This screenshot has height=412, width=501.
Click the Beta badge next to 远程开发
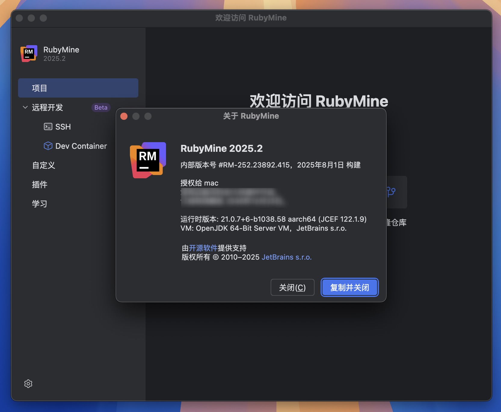click(x=101, y=108)
